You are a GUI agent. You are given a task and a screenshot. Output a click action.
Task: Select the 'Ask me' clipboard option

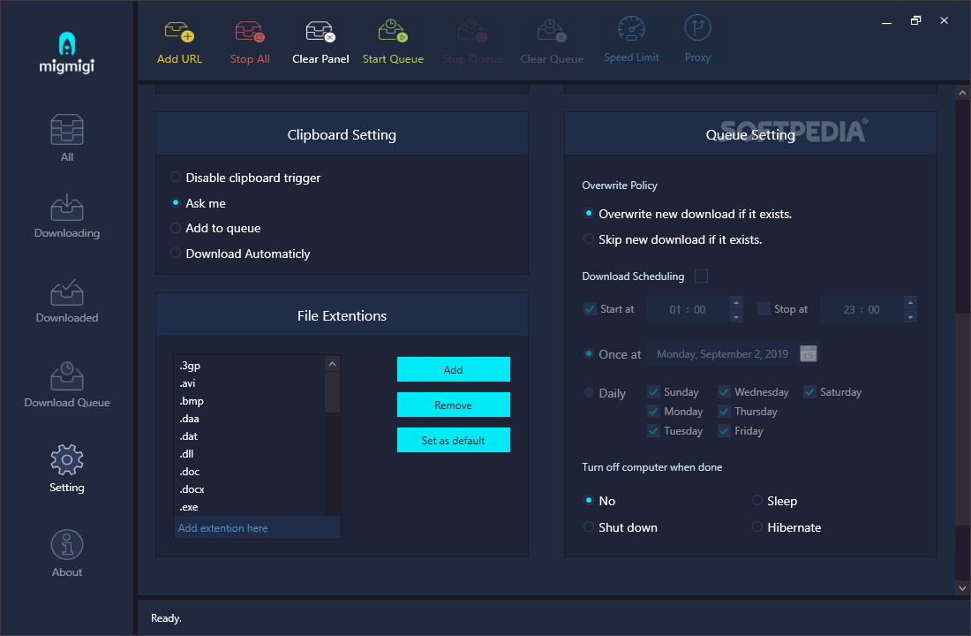pyautogui.click(x=175, y=203)
